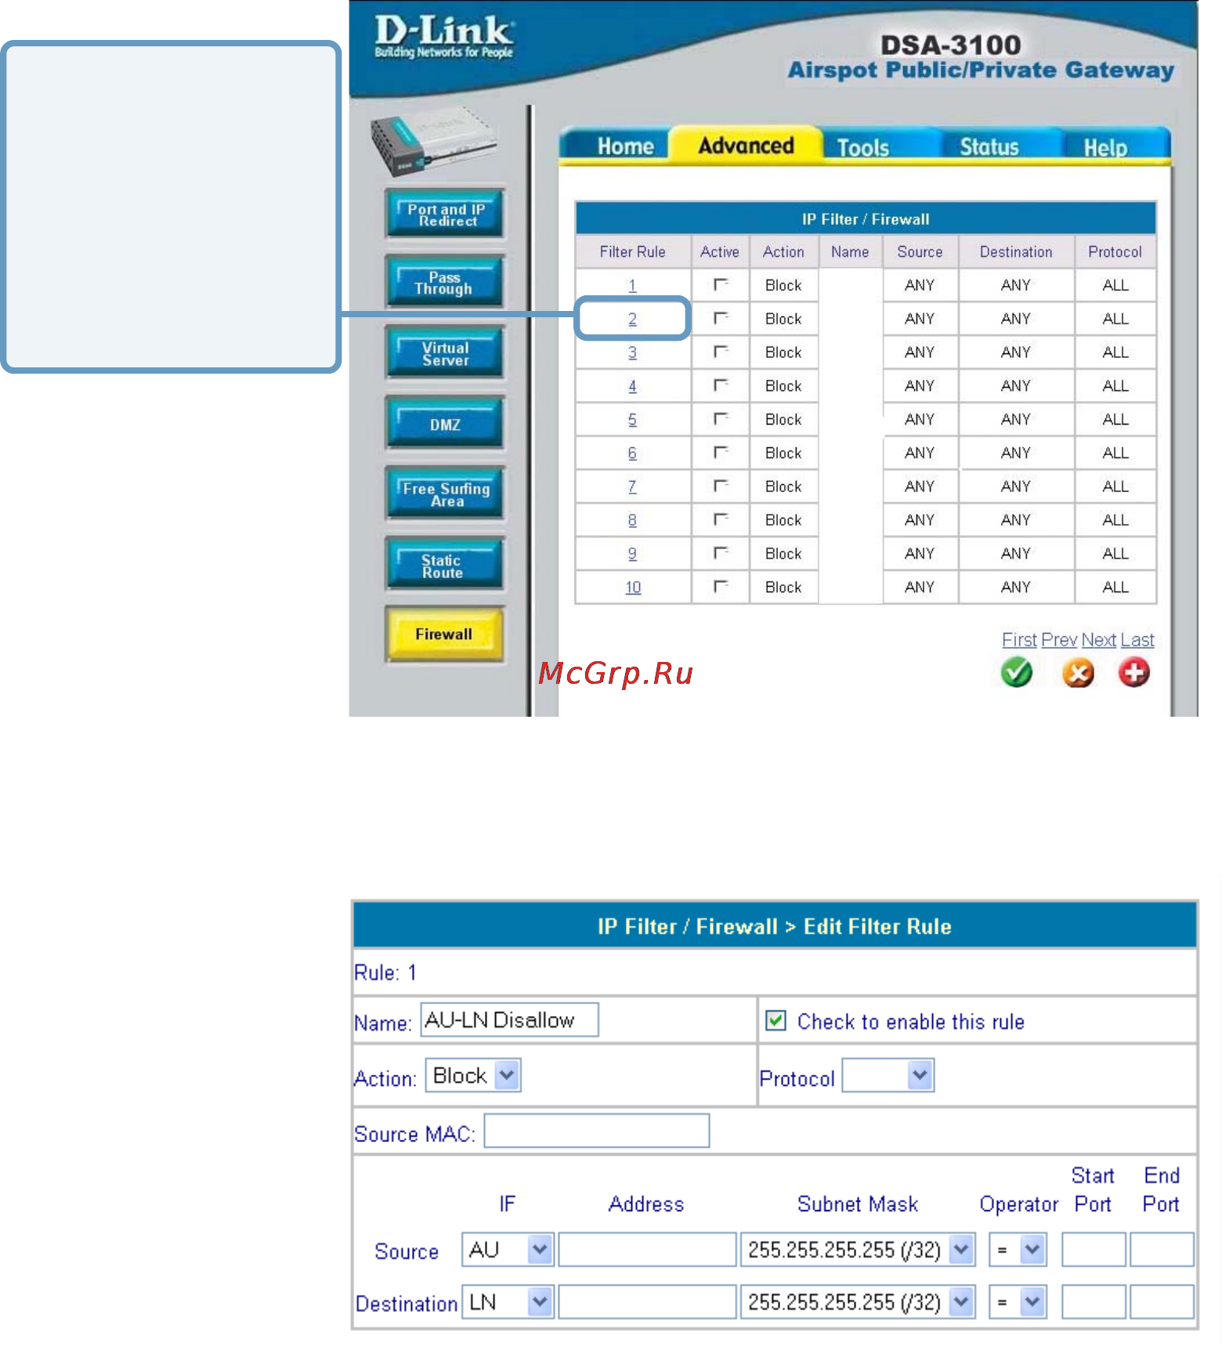The width and height of the screenshot is (1222, 1345).
Task: Go to the First page link
Action: [1019, 640]
